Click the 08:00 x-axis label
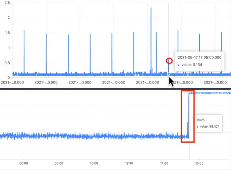Screen dimensions: 231x170 tap(59, 163)
